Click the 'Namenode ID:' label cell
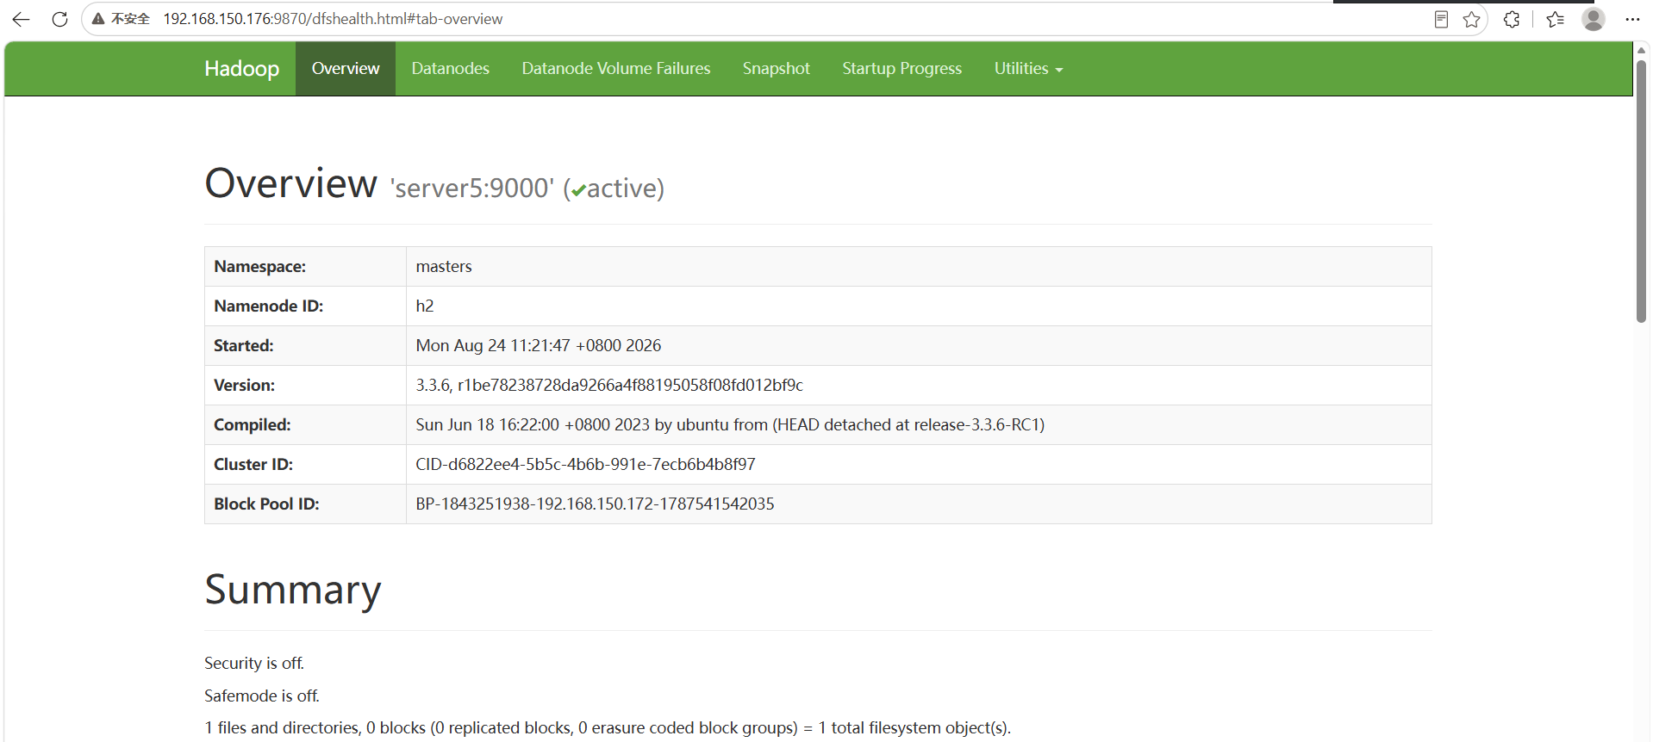 305,306
